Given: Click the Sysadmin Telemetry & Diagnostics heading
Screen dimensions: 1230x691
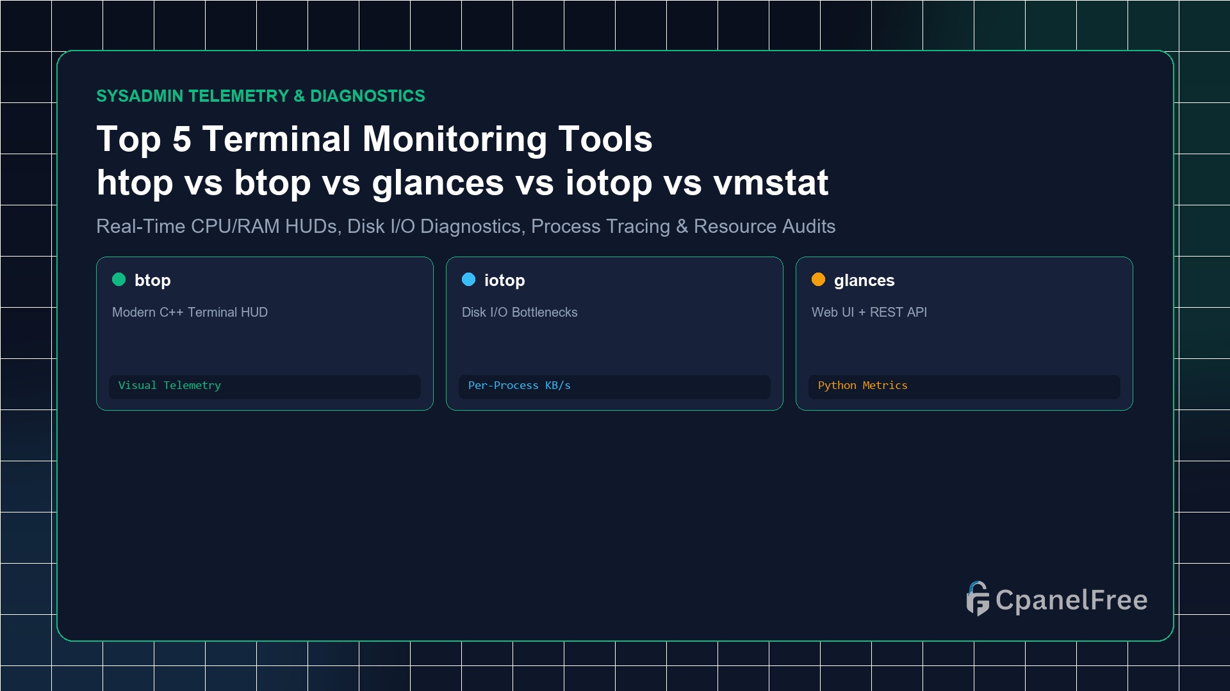Looking at the screenshot, I should pos(261,96).
